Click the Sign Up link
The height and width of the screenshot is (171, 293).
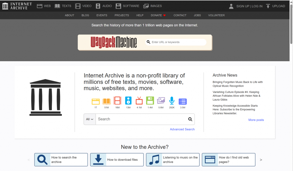click(x=243, y=6)
